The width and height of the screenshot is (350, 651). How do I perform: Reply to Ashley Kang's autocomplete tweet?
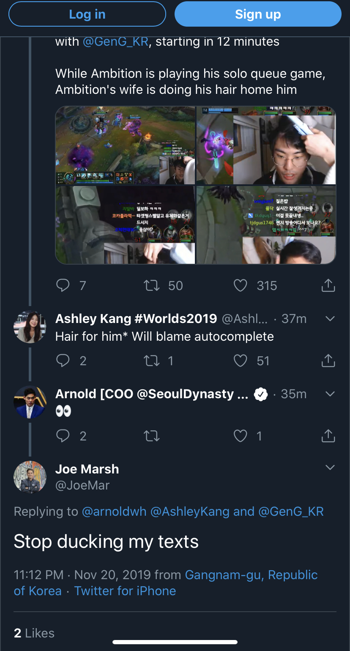click(x=63, y=361)
